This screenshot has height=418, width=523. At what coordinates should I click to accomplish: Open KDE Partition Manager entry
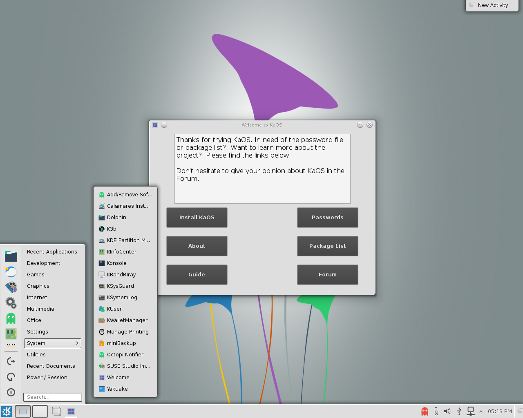125,240
